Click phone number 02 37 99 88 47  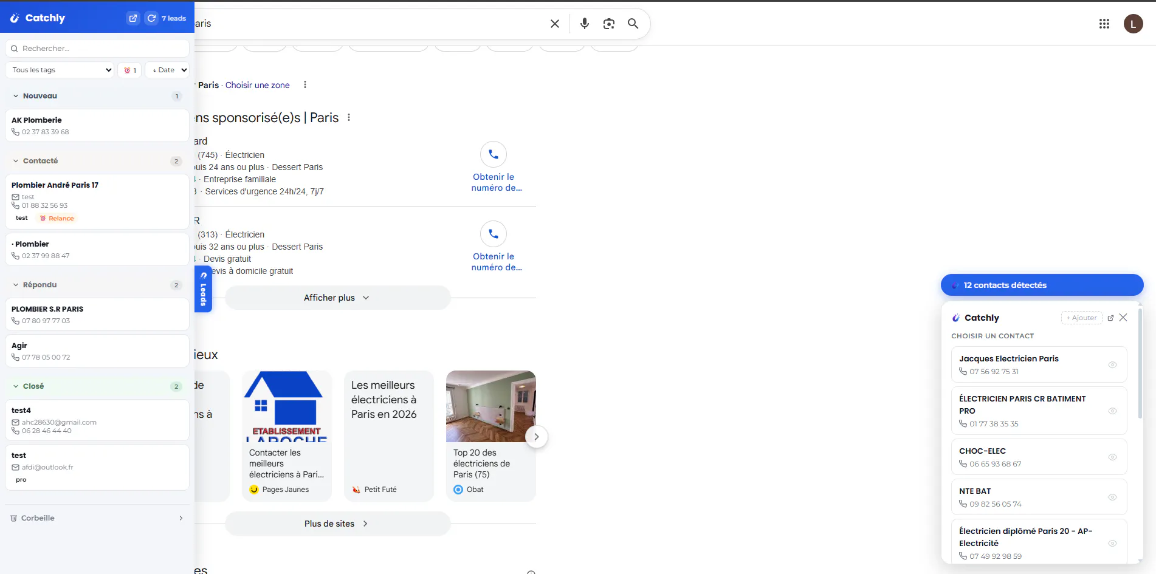tap(46, 256)
